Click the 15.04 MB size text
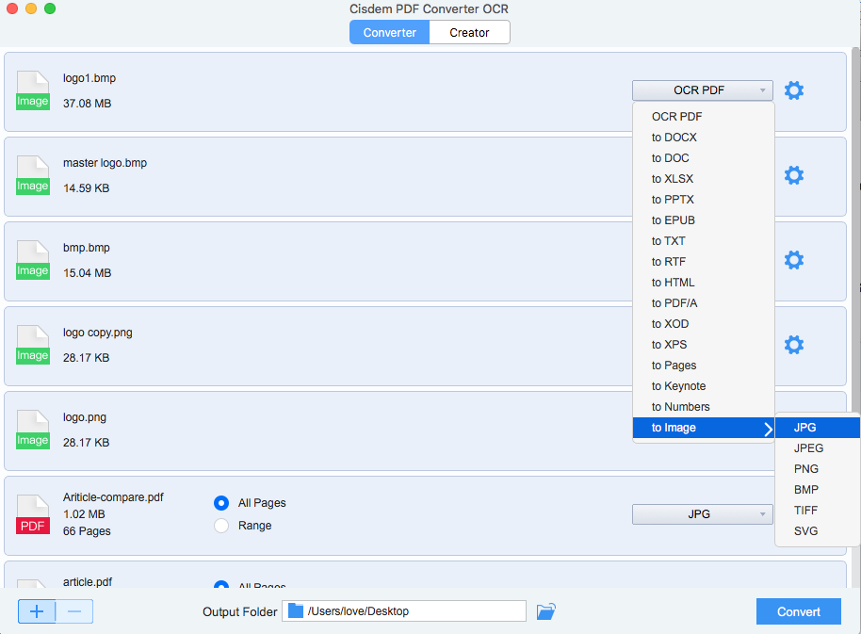 (87, 273)
